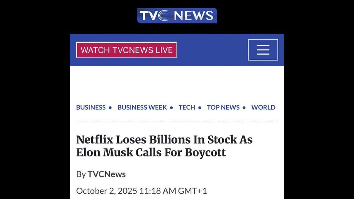Click the "By" label before author
Viewport: 354px width, 199px height.
81,174
